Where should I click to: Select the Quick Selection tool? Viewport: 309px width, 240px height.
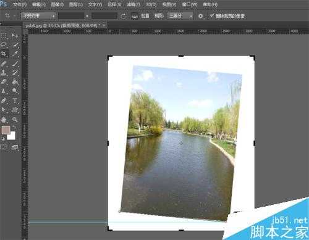[15, 44]
